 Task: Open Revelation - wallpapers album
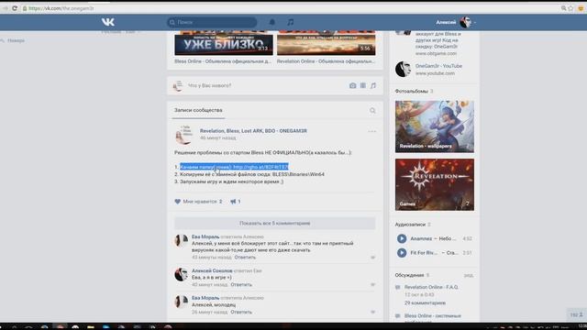click(434, 126)
